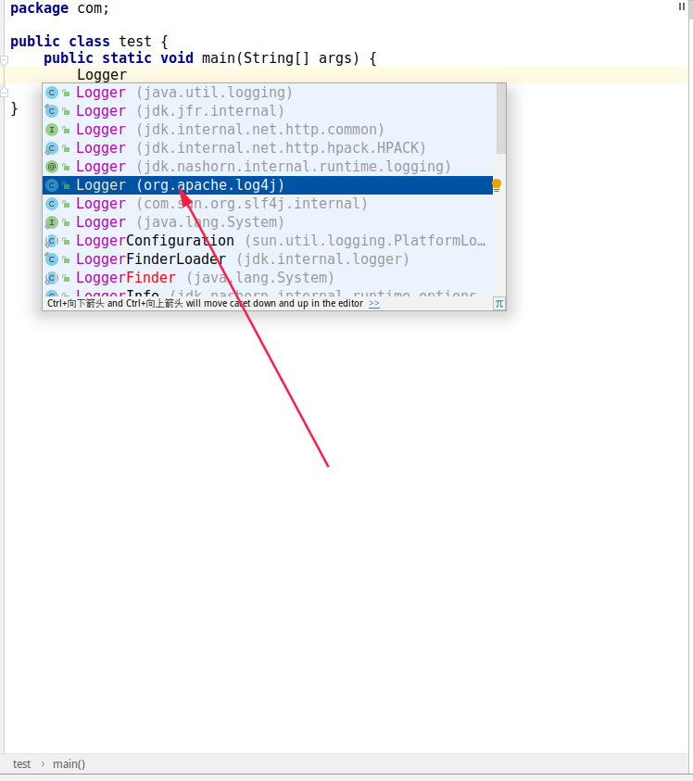Viewport: 693px width, 781px height.
Task: Click the pause inspection icon top right
Action: pyautogui.click(x=682, y=6)
